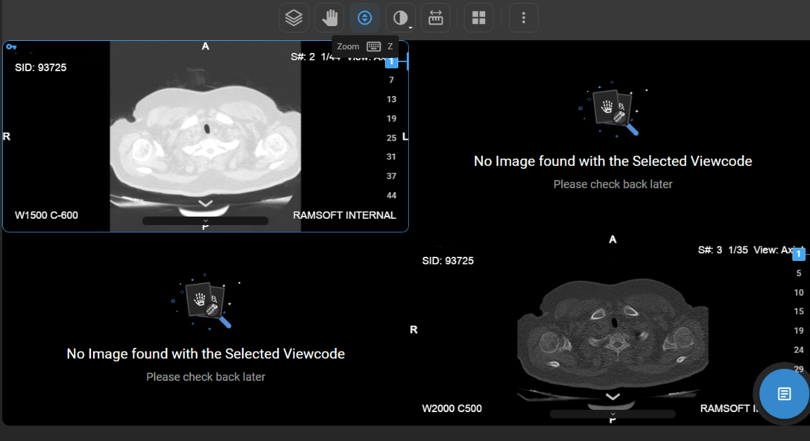810x441 pixels.
Task: Open the series layers stack tool
Action: [294, 18]
